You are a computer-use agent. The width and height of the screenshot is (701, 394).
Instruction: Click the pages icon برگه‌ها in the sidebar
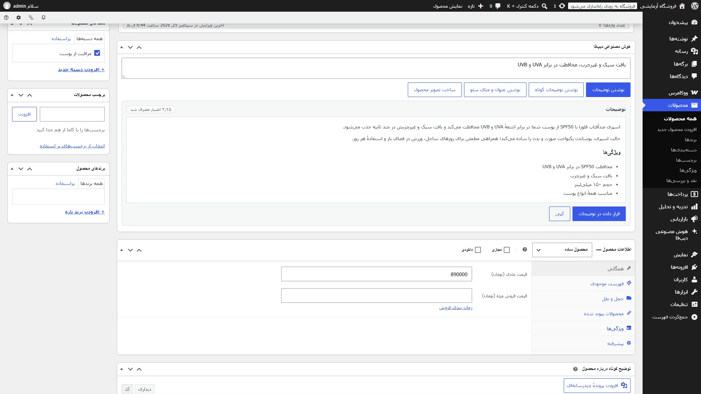coord(694,64)
